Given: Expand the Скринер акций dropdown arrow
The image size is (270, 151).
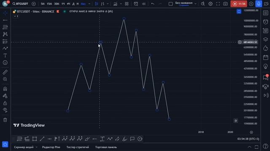Looking at the screenshot, I should [x=37, y=147].
